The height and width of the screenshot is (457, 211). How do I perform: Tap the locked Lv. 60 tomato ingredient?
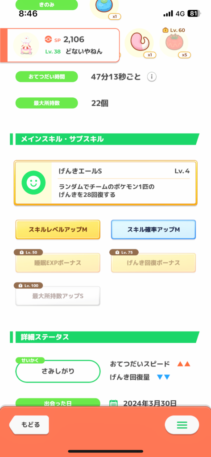pyautogui.click(x=174, y=43)
